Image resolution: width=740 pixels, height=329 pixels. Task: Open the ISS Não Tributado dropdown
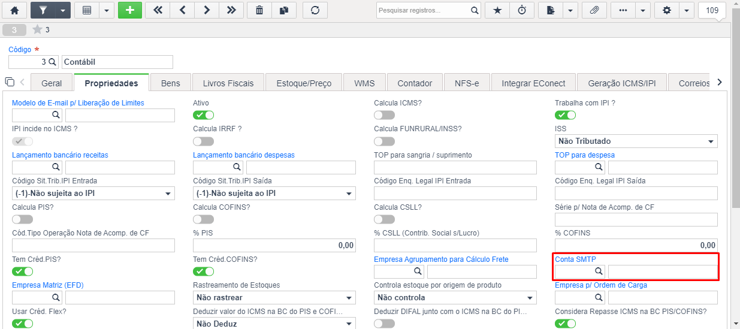coord(636,141)
